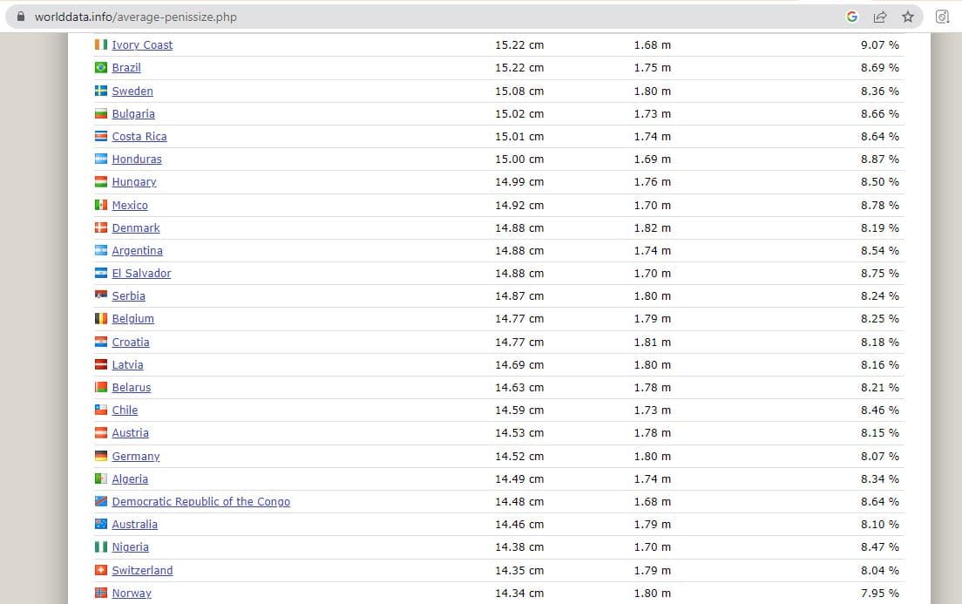Click the Google icon in the address bar

click(x=851, y=17)
